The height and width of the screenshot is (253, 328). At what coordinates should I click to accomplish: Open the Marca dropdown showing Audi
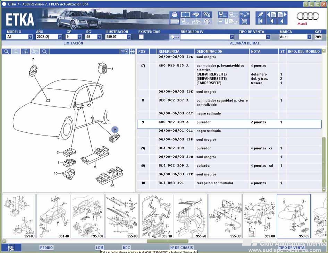(x=309, y=37)
